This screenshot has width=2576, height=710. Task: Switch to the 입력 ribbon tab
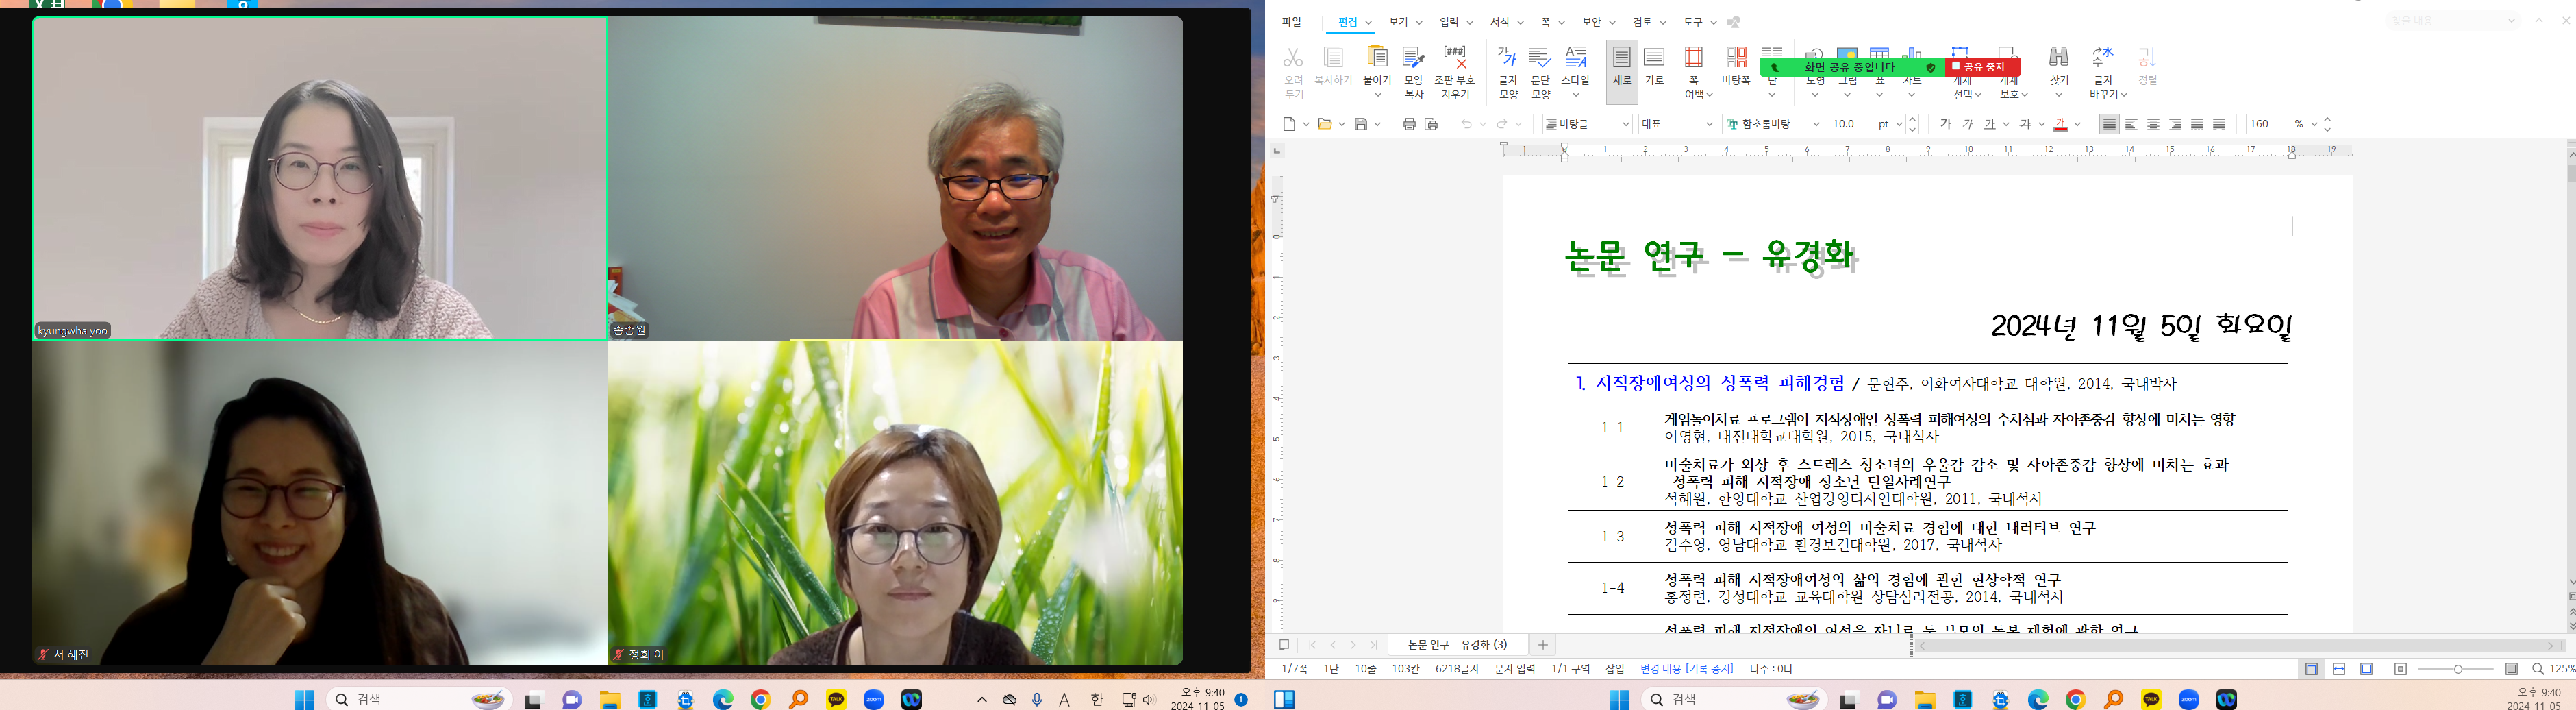click(1449, 22)
